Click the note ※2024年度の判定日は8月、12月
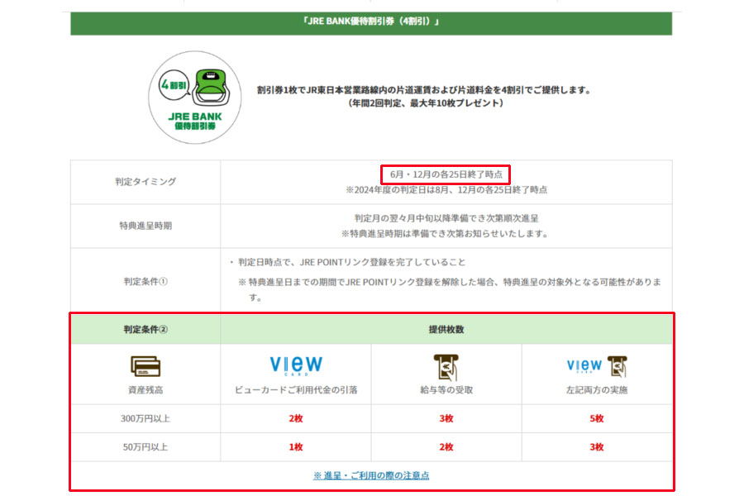 446,190
